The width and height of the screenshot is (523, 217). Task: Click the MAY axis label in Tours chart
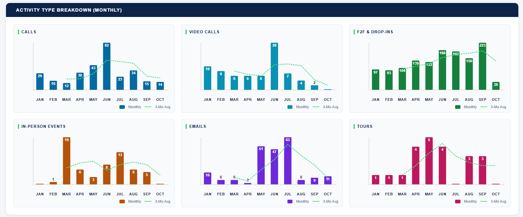tap(429, 194)
